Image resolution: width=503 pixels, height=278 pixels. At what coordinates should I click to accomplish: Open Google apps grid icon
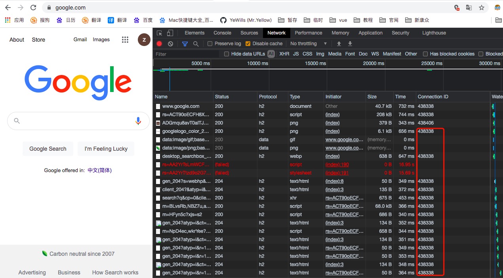pyautogui.click(x=125, y=40)
